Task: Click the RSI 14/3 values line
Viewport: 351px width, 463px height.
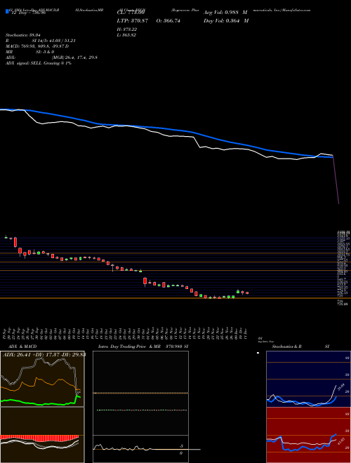Action: 41,41
